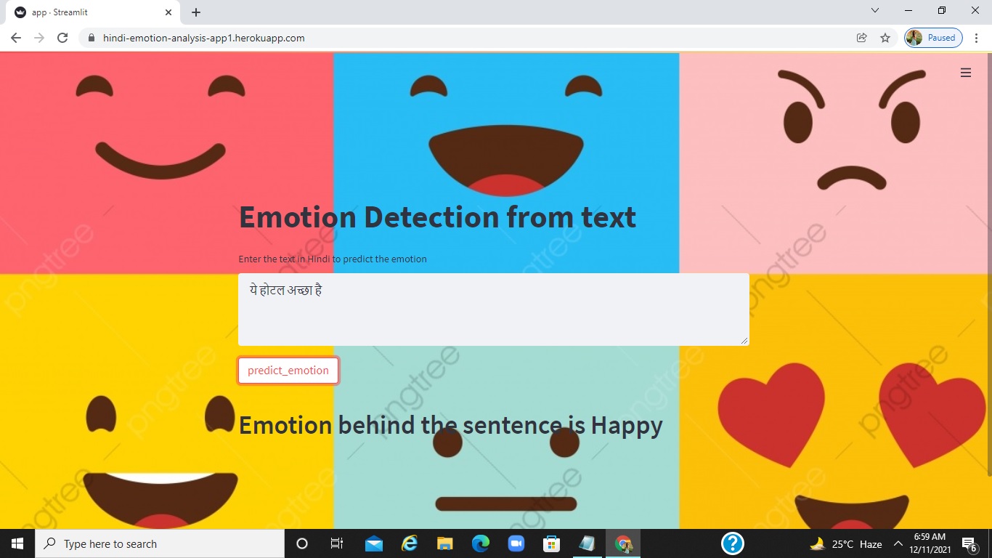Share the page via the share icon
The width and height of the screenshot is (992, 558).
(x=861, y=37)
